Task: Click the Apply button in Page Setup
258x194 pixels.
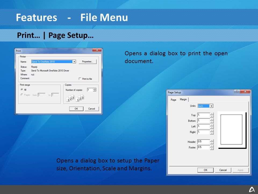Action: (x=240, y=170)
